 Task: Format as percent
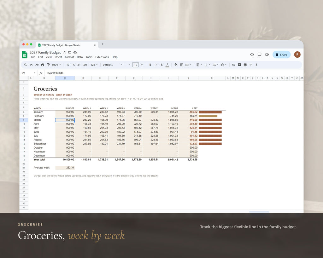tap(73, 65)
